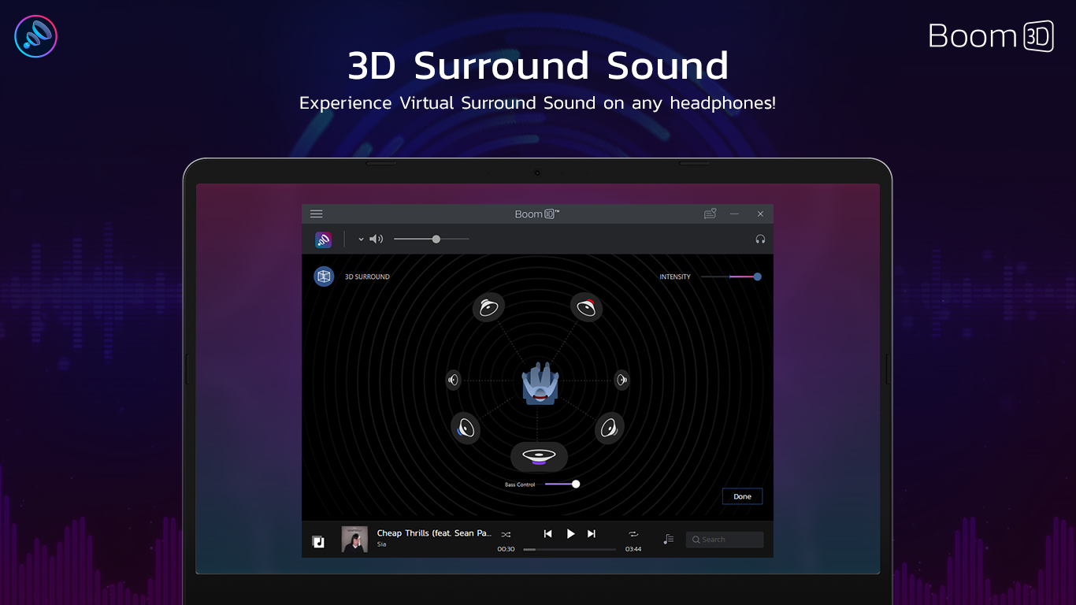Image resolution: width=1076 pixels, height=605 pixels.
Task: Toggle the front right speaker with red mark
Action: (586, 307)
